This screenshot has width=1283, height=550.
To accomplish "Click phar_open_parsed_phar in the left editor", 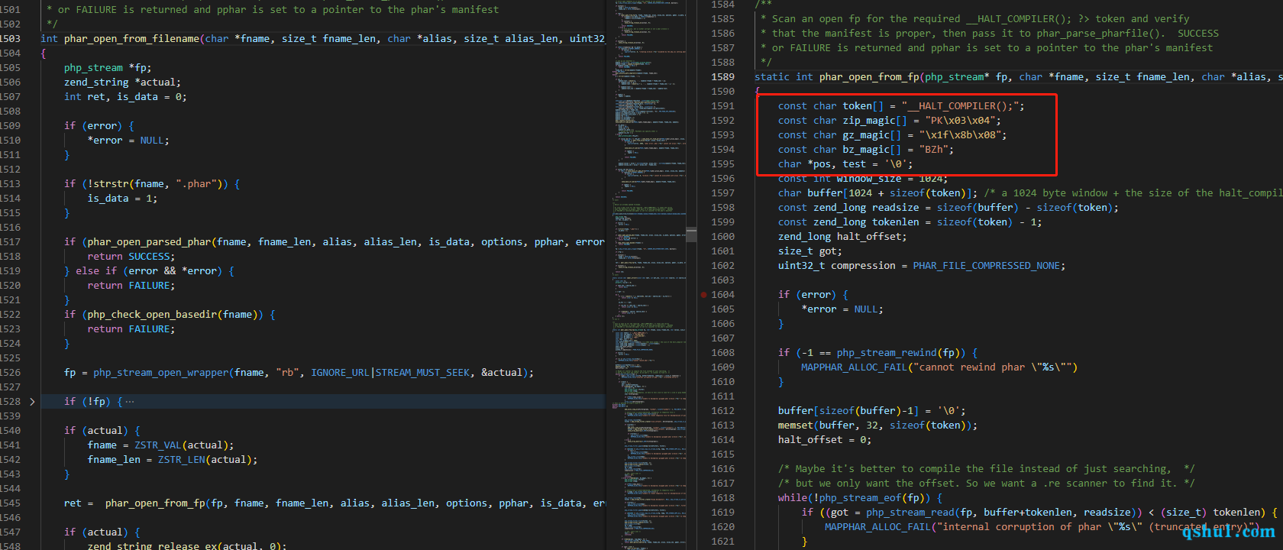I will [x=149, y=241].
